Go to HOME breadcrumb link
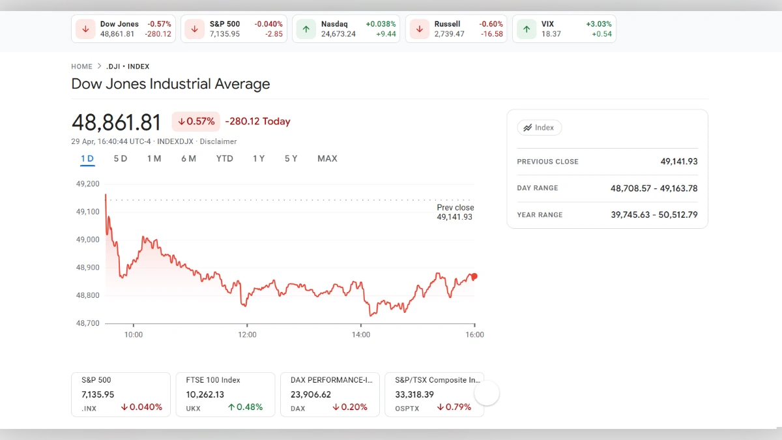Image resolution: width=782 pixels, height=440 pixels. click(82, 66)
